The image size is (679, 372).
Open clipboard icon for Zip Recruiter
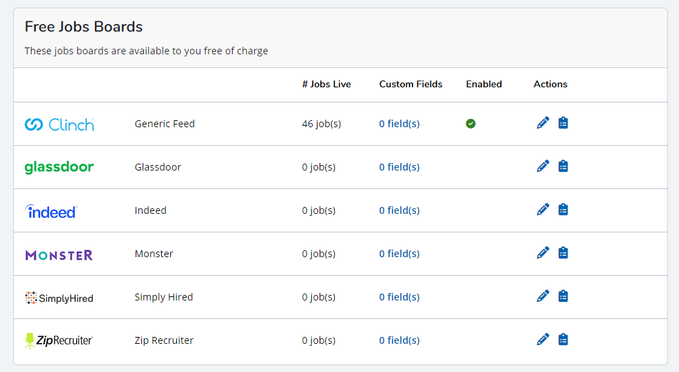click(563, 339)
